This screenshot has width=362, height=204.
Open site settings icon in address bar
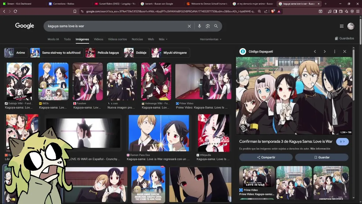point(82,11)
